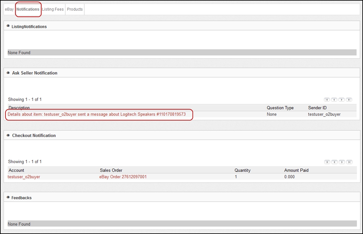Image resolution: width=363 pixels, height=234 pixels.
Task: Select the Sender ID value testuser_o2buyer
Action: [324, 114]
